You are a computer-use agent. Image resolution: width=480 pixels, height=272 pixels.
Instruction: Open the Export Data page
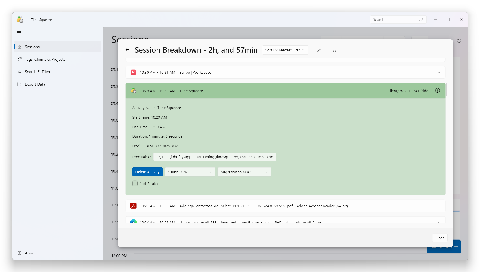click(x=58, y=84)
